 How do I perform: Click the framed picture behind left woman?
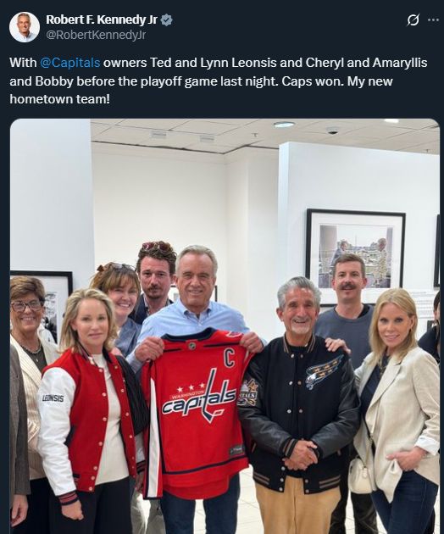tap(51, 302)
